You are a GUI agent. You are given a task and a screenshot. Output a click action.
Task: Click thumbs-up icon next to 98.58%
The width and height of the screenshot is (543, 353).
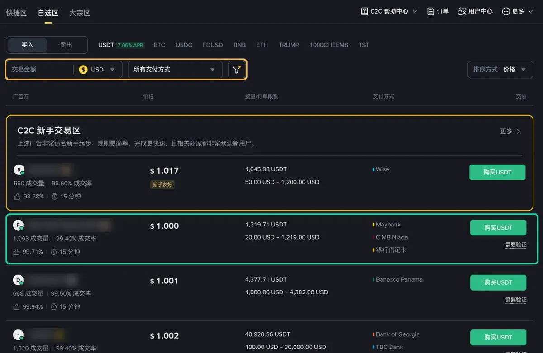18,197
